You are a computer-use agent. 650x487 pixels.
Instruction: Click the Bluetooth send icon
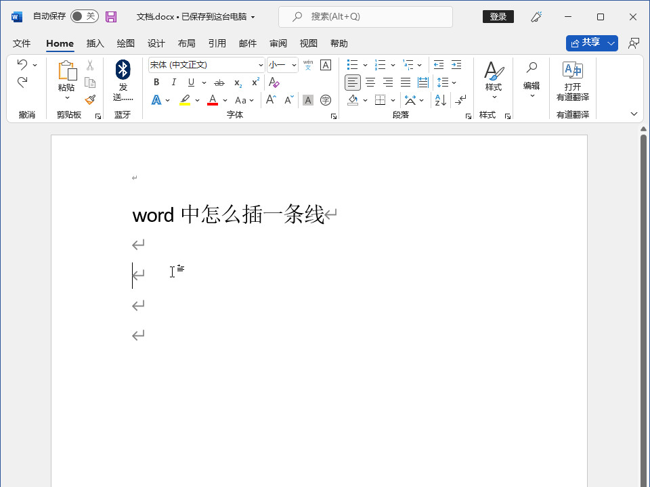coord(123,70)
